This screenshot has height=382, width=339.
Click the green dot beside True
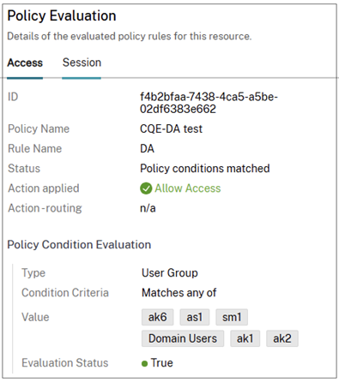[144, 364]
